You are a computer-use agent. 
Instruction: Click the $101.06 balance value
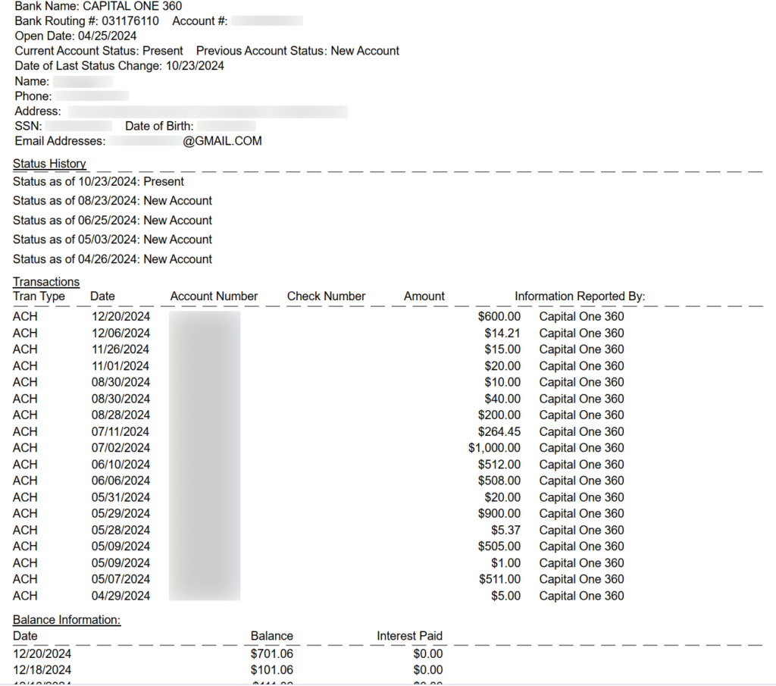coord(272,670)
